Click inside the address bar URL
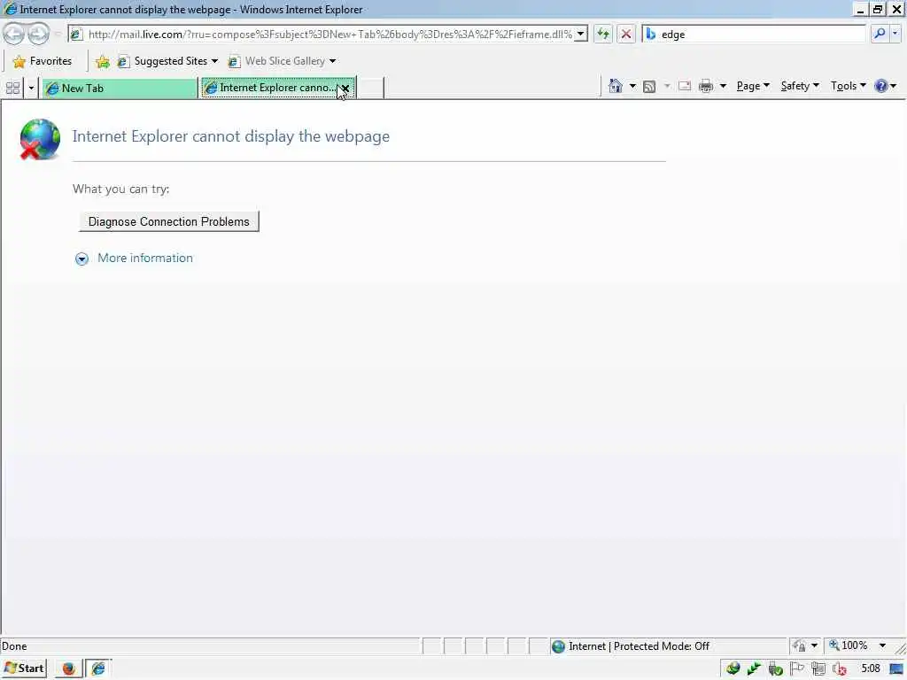The width and height of the screenshot is (907, 680). tap(329, 35)
